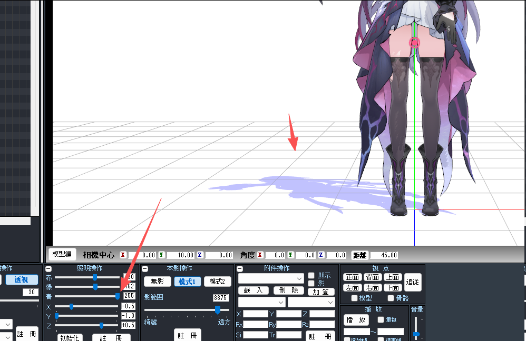Click the blue Z icon beside 角度
This screenshot has height=341, width=526.
tap(321, 255)
